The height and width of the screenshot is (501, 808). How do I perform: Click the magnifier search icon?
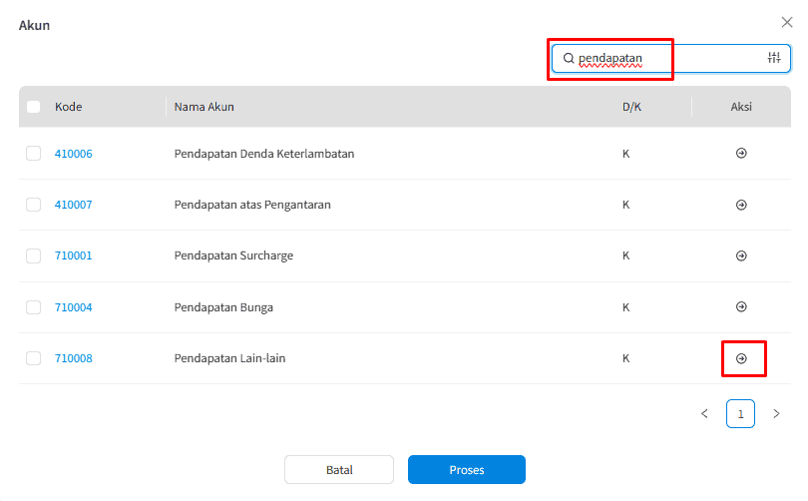pos(569,58)
